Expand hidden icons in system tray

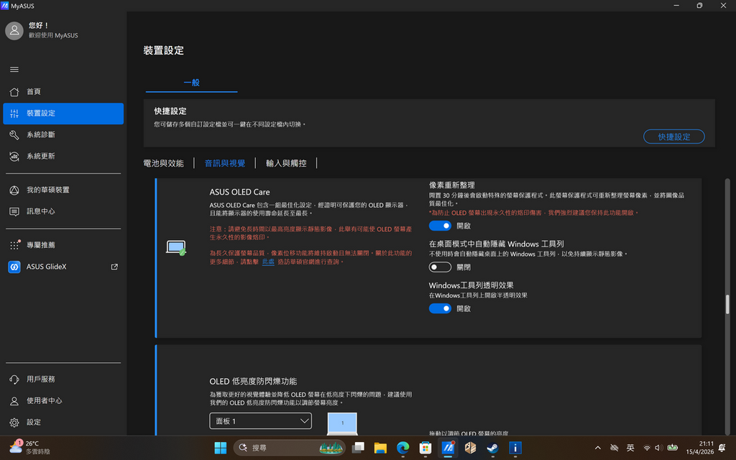[597, 447]
